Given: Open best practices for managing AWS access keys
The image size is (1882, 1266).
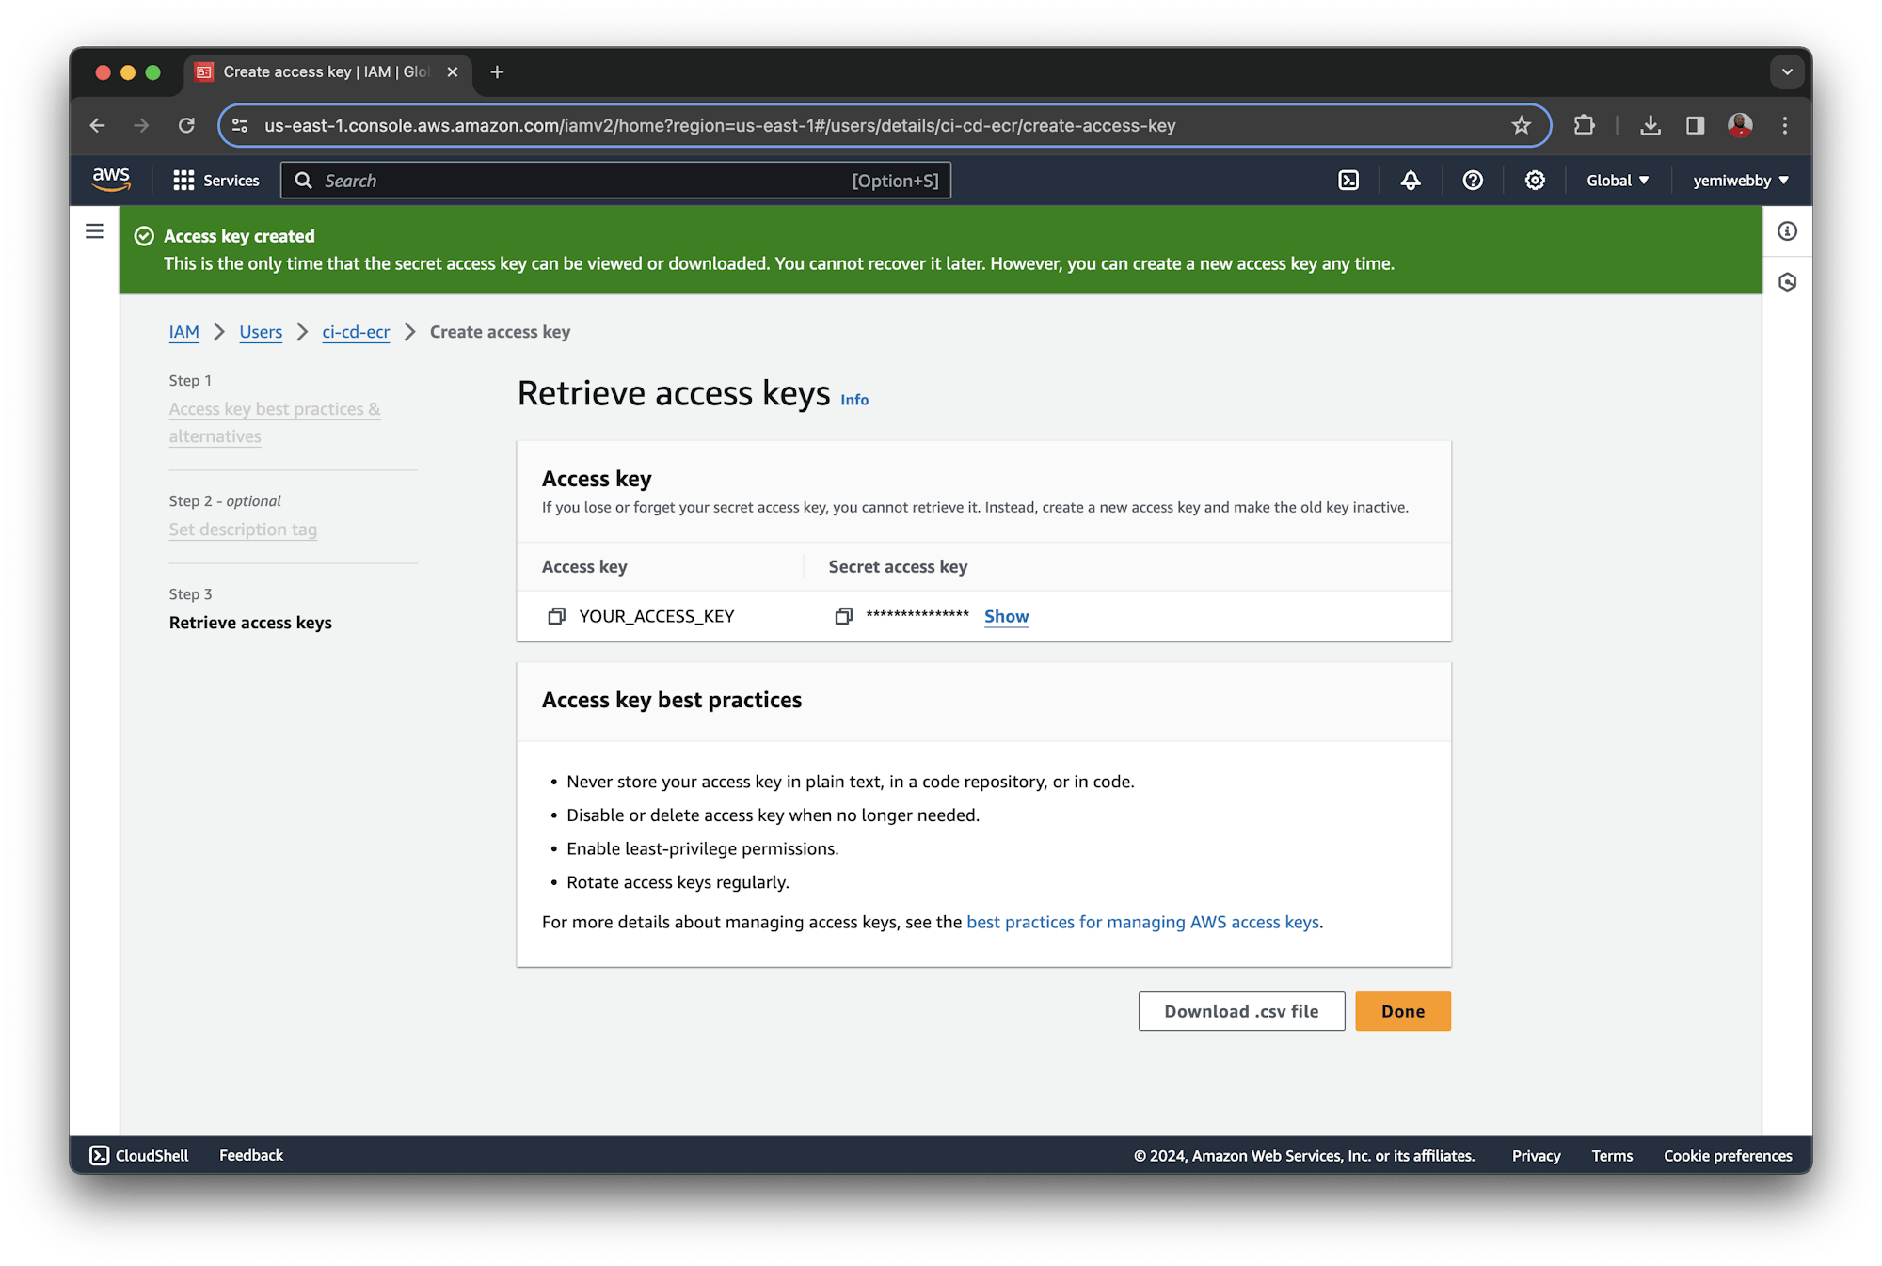Looking at the screenshot, I should coord(1142,922).
